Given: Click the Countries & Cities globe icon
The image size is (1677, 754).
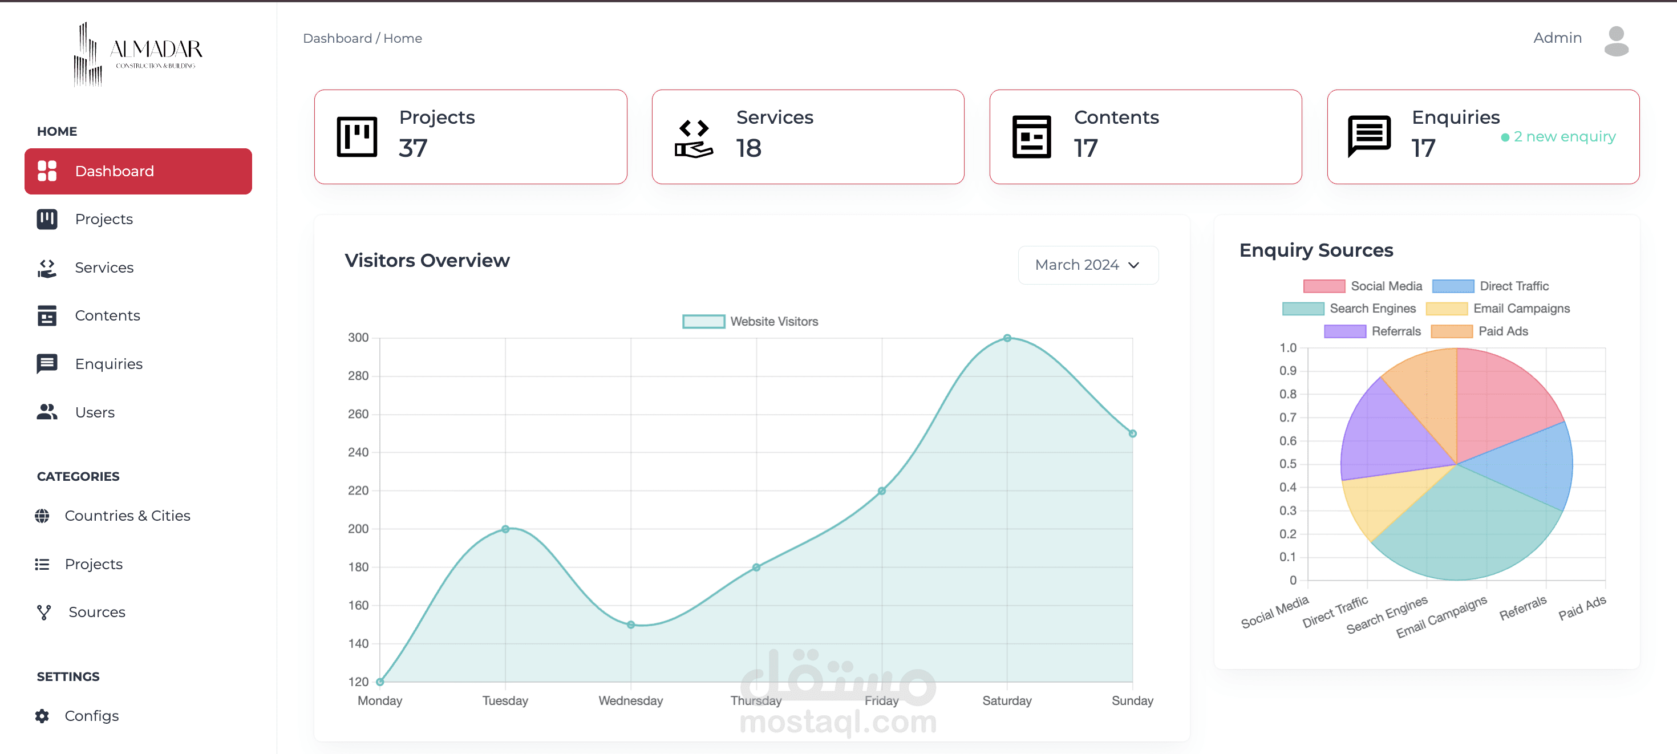Looking at the screenshot, I should pyautogui.click(x=42, y=516).
